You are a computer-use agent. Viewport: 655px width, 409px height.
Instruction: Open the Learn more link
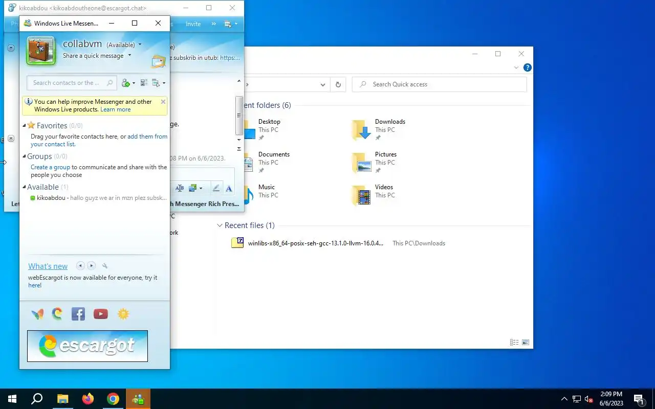pos(116,109)
